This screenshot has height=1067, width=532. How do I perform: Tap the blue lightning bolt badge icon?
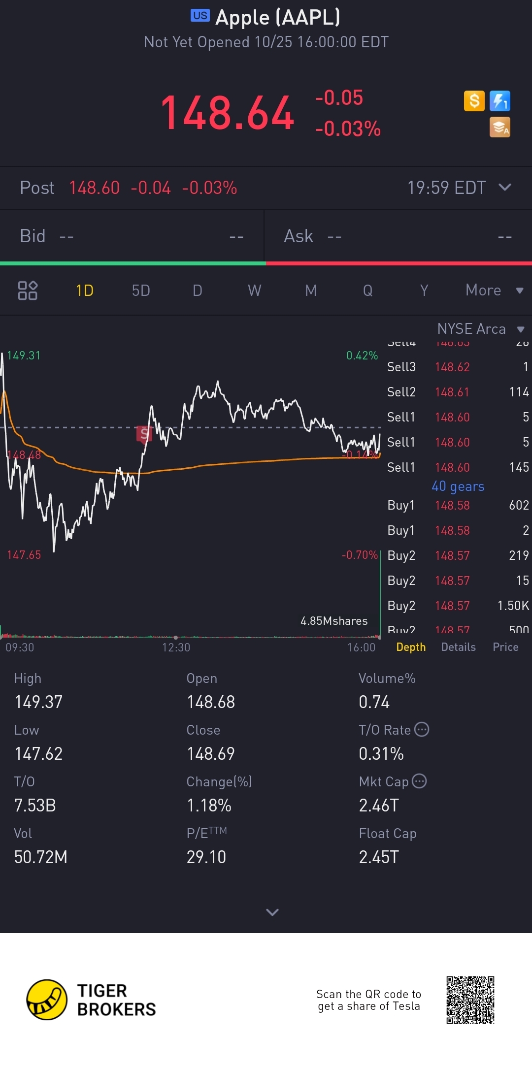coord(500,101)
